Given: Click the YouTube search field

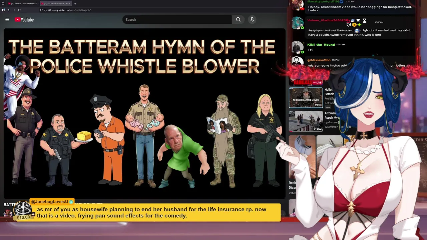Looking at the screenshot, I should pyautogui.click(x=177, y=20).
